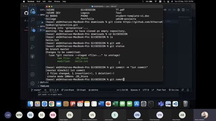The image size is (216, 121).
Task: Select participant avatar PA
Action: click(70, 115)
